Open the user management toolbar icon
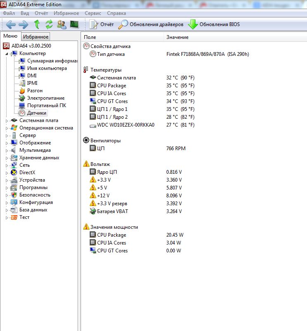 (62, 24)
